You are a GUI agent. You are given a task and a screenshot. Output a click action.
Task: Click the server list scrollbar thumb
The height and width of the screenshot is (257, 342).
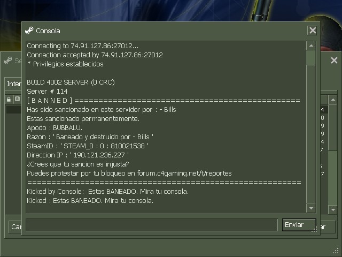click(333, 127)
